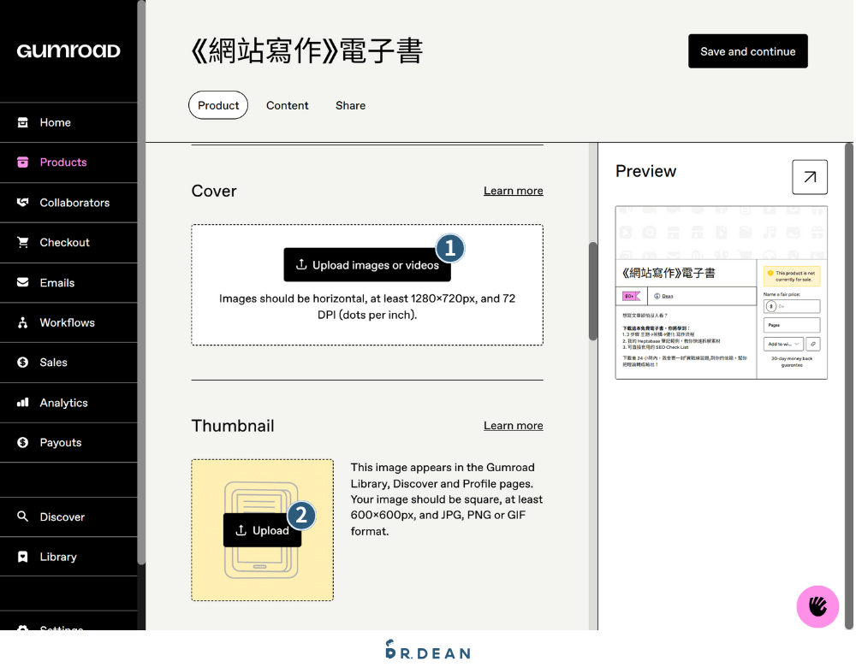
Task: Select the Home icon in the sidebar
Action: coord(23,122)
